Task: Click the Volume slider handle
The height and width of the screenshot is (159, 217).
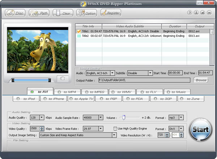Action: coord(124,117)
